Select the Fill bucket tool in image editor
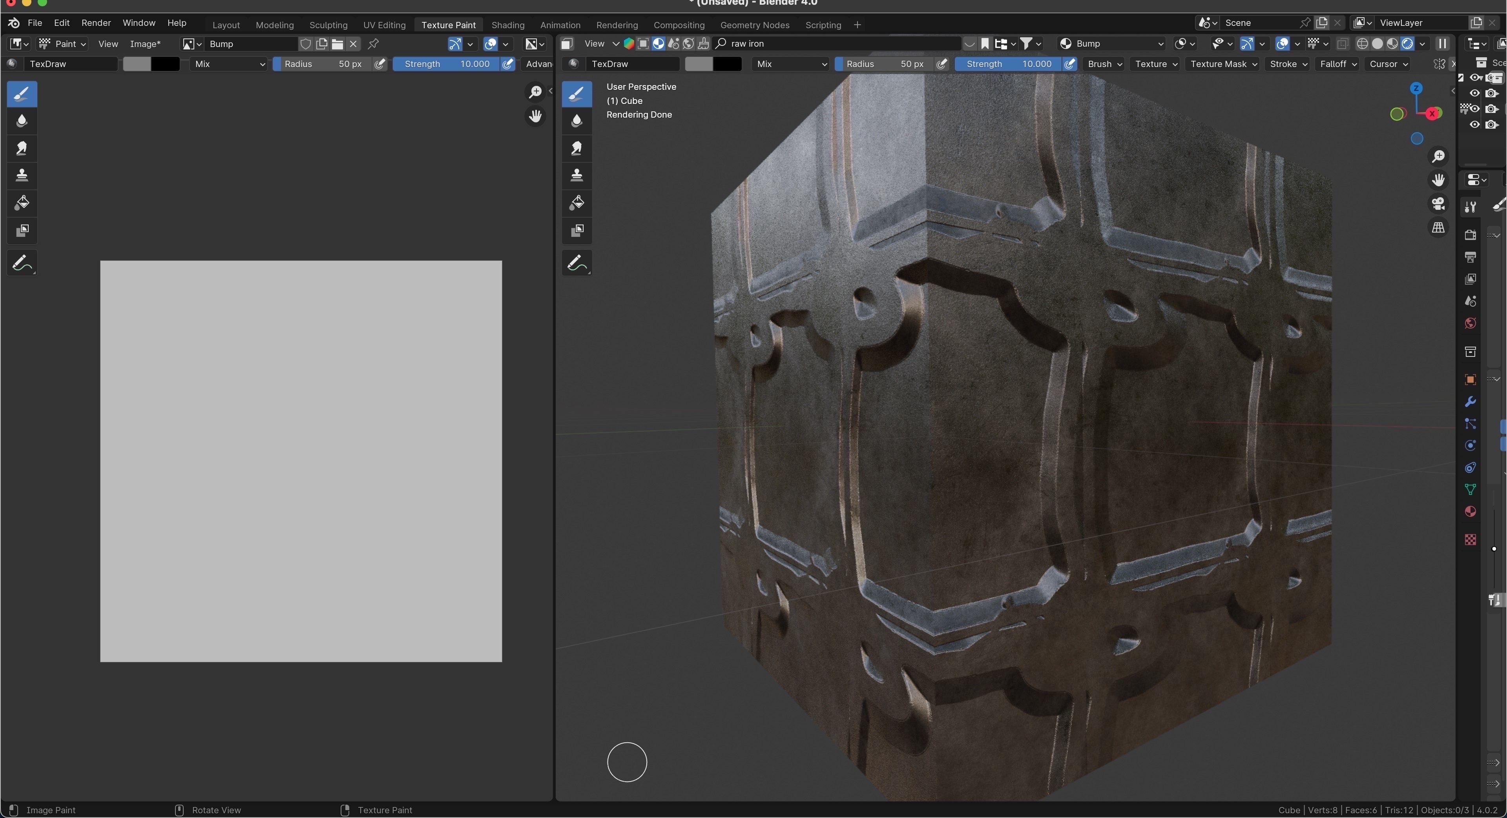Image resolution: width=1507 pixels, height=818 pixels. coord(22,202)
